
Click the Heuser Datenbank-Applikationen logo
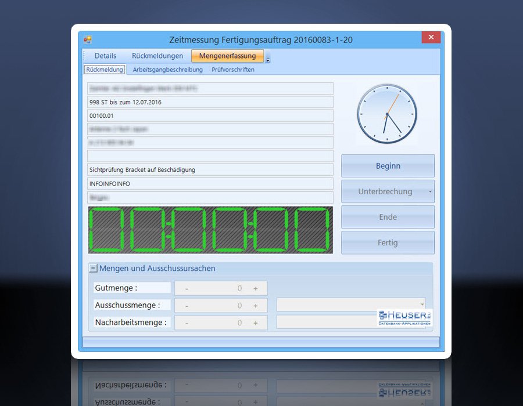point(404,317)
